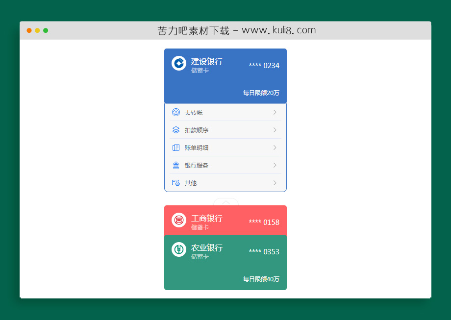Select the transfer icon beside 去转帐
451x320 pixels.
click(x=175, y=112)
